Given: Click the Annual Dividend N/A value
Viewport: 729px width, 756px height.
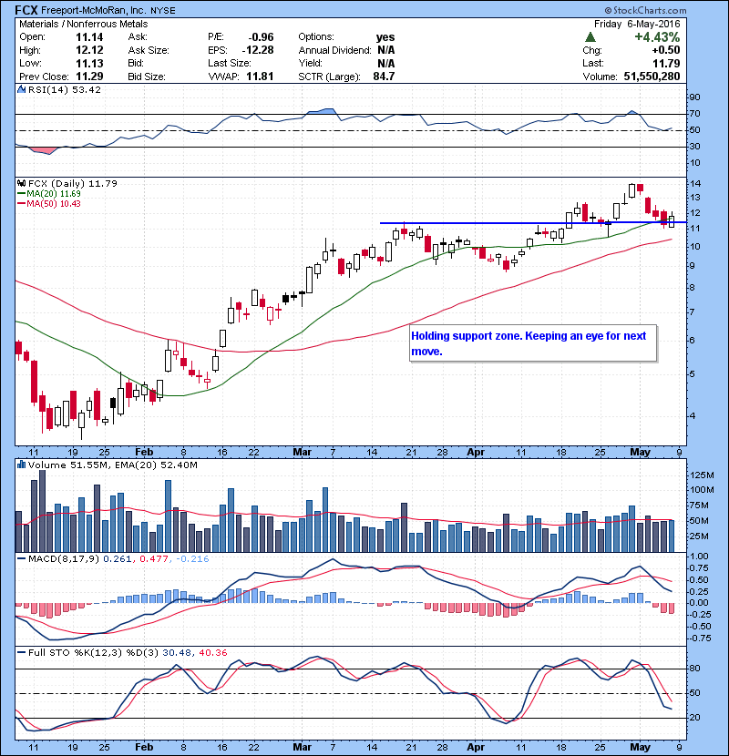Looking at the screenshot, I should (386, 50).
